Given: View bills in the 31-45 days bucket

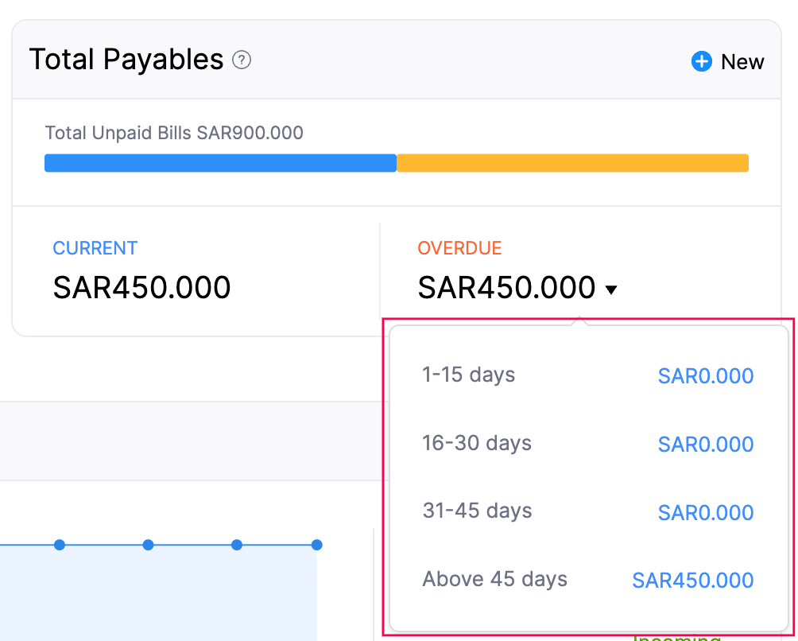Looking at the screenshot, I should [x=705, y=512].
